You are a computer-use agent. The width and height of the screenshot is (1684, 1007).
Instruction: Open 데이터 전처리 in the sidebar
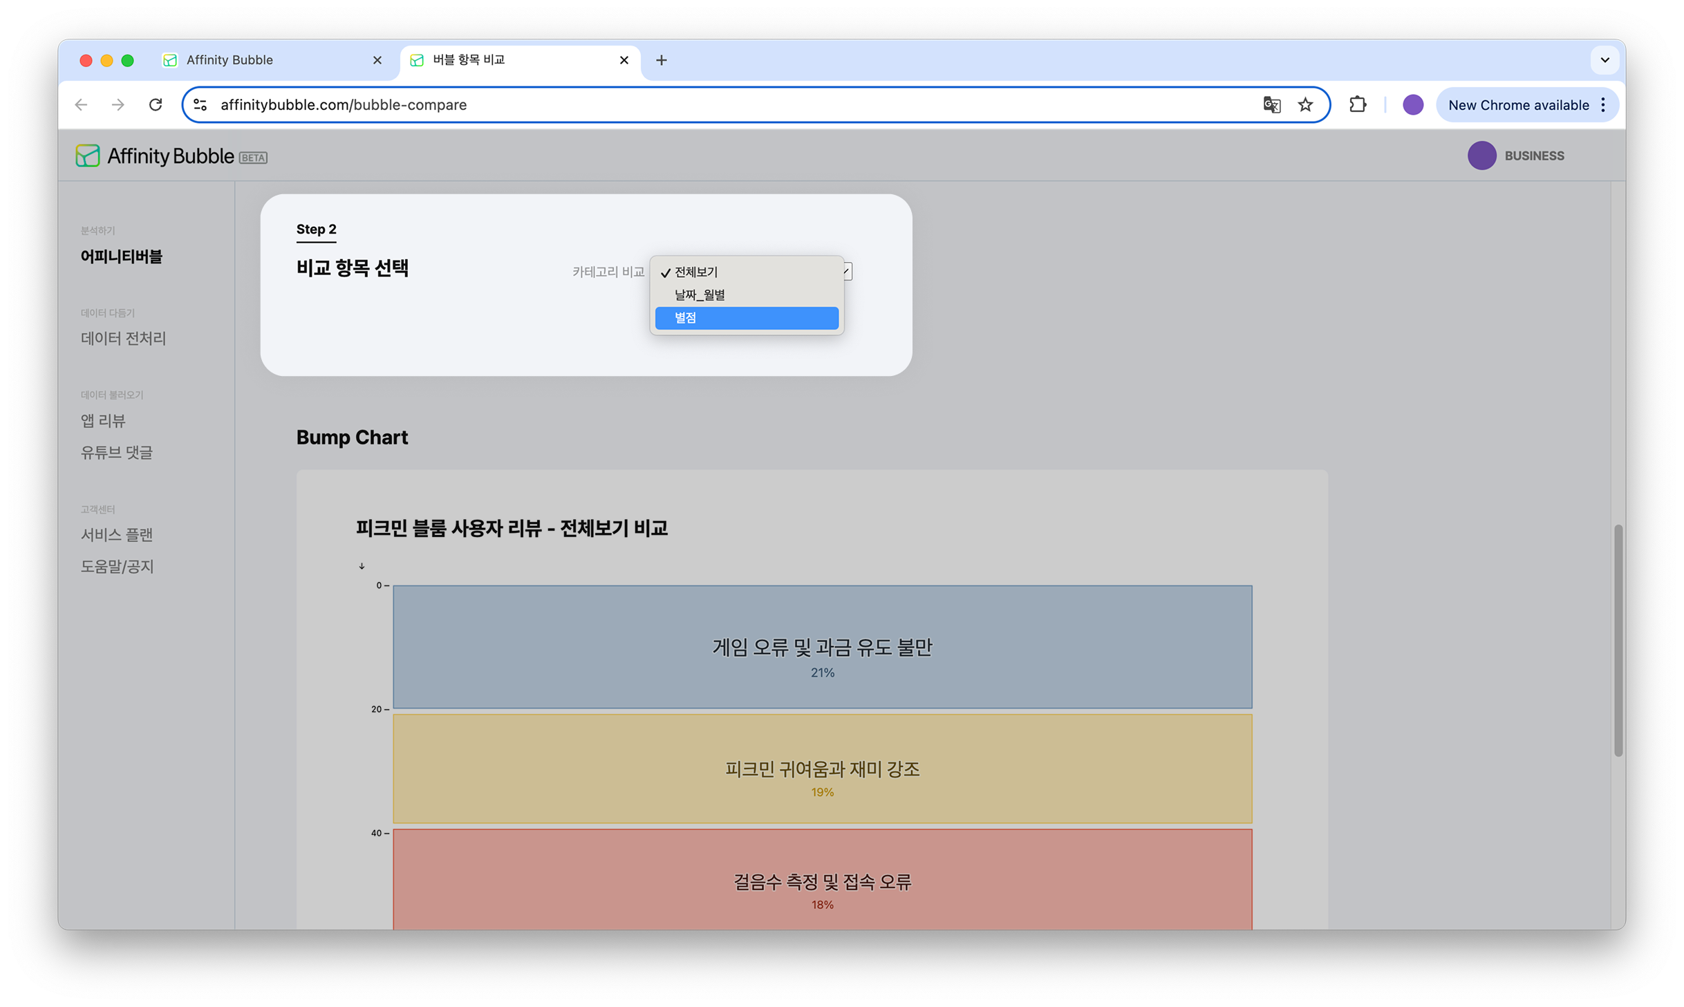[x=123, y=338]
